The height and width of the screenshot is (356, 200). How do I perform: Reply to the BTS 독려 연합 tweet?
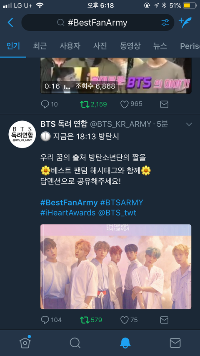(45, 320)
